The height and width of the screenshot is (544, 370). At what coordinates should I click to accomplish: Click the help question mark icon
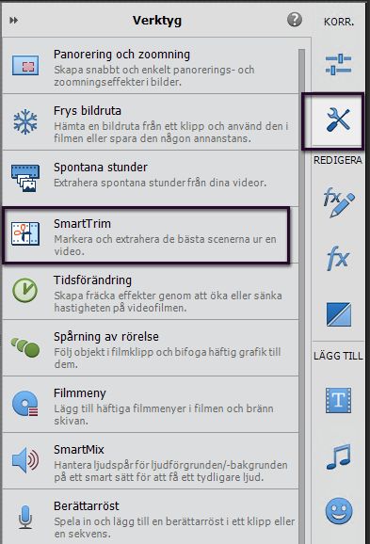tap(295, 20)
